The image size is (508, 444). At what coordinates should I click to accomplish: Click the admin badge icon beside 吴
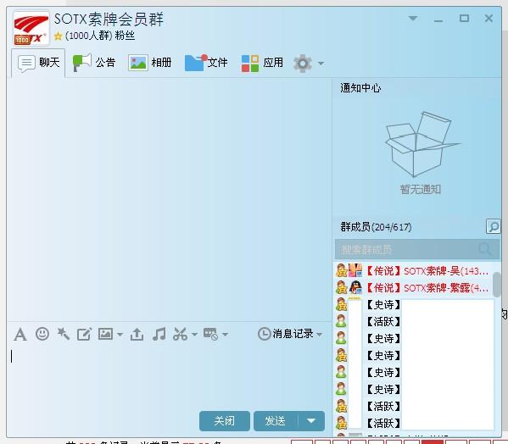[341, 270]
